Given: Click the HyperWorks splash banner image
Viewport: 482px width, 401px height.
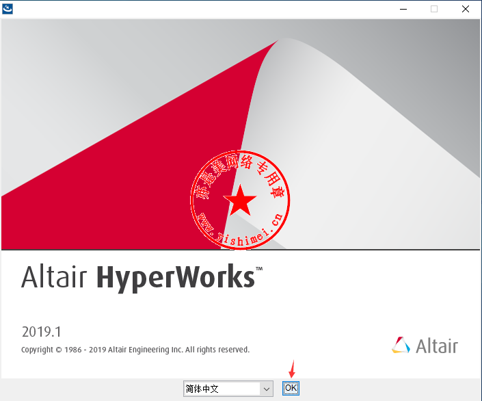Looking at the screenshot, I should [241, 135].
